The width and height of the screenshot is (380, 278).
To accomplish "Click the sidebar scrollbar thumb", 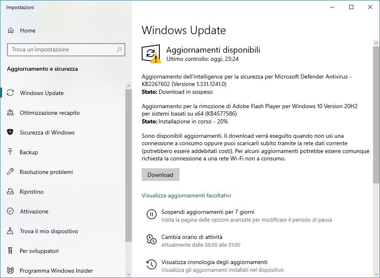I will tap(129, 165).
